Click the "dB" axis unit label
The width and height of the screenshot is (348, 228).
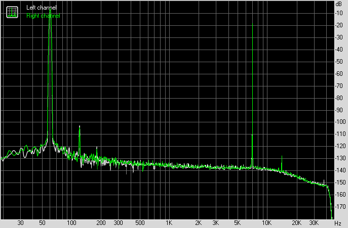point(339,4)
